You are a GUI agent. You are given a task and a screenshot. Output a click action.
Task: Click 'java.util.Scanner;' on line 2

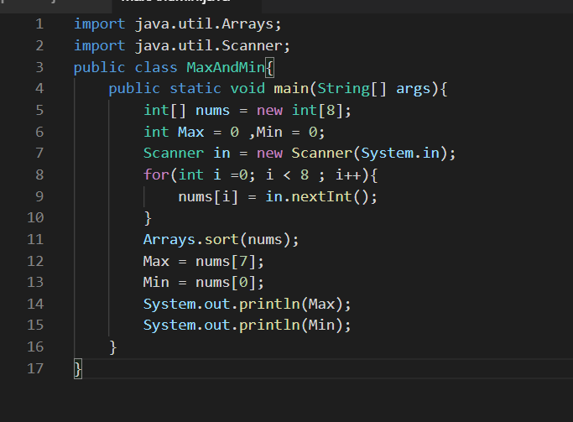click(212, 46)
